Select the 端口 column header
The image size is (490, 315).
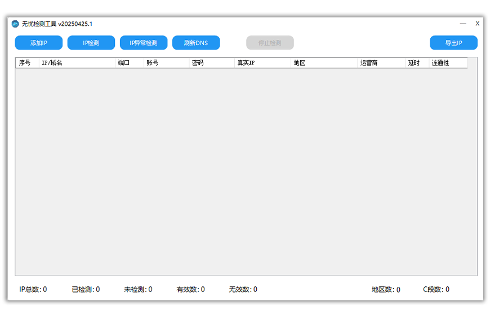pyautogui.click(x=129, y=63)
